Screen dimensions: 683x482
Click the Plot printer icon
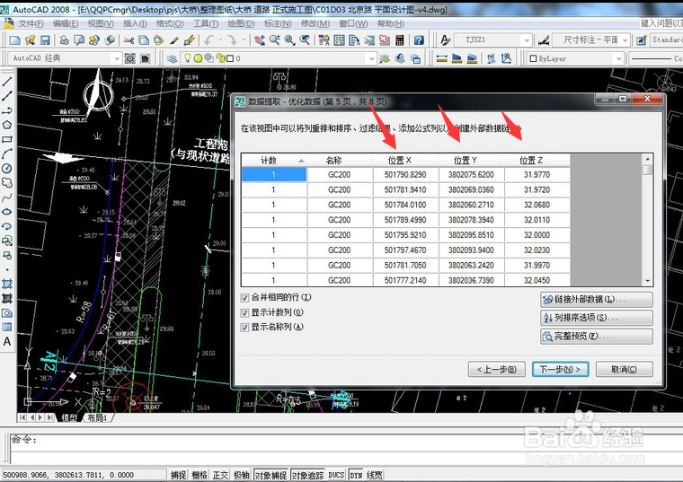tap(64, 40)
